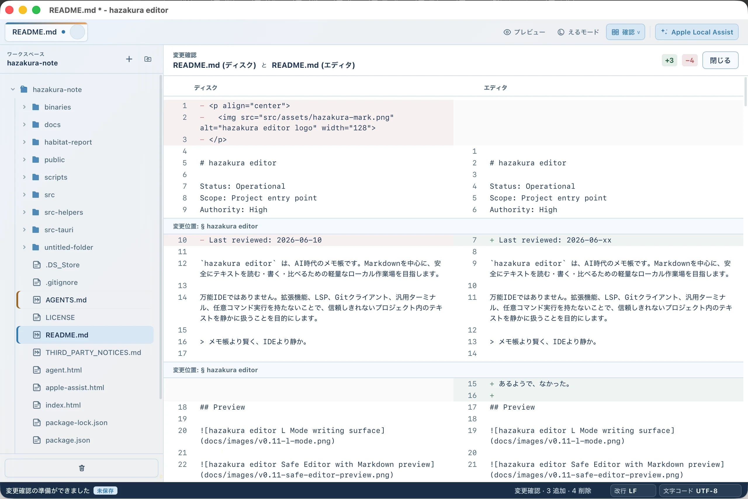Click the hazakura-note root folder icon
The width and height of the screenshot is (748, 499).
[24, 89]
